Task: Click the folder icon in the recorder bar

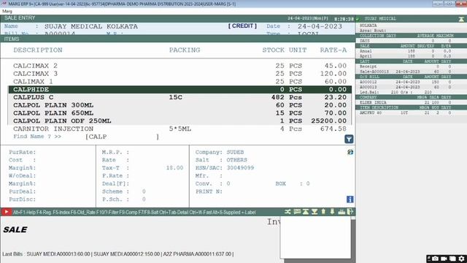Action: point(452,259)
